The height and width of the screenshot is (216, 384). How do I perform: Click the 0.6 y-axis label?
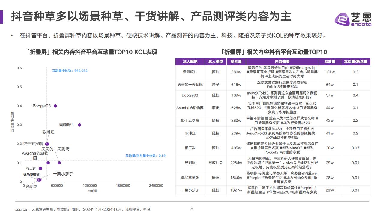[19, 68]
